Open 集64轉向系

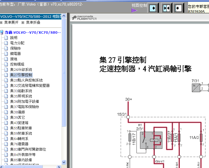[19, 138]
